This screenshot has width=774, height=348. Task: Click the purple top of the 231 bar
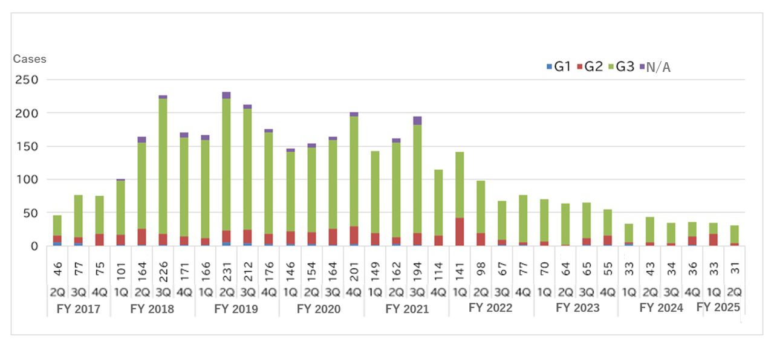226,95
